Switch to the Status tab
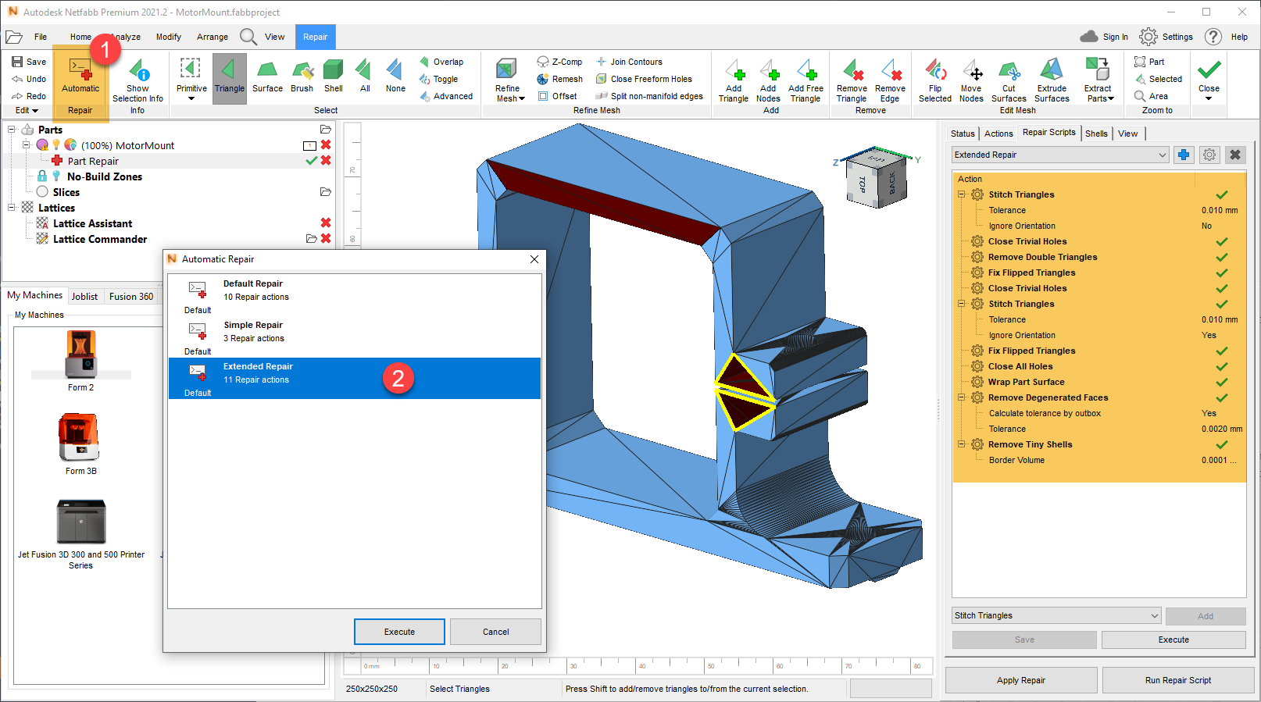Viewport: 1261px width, 702px height. (x=963, y=134)
